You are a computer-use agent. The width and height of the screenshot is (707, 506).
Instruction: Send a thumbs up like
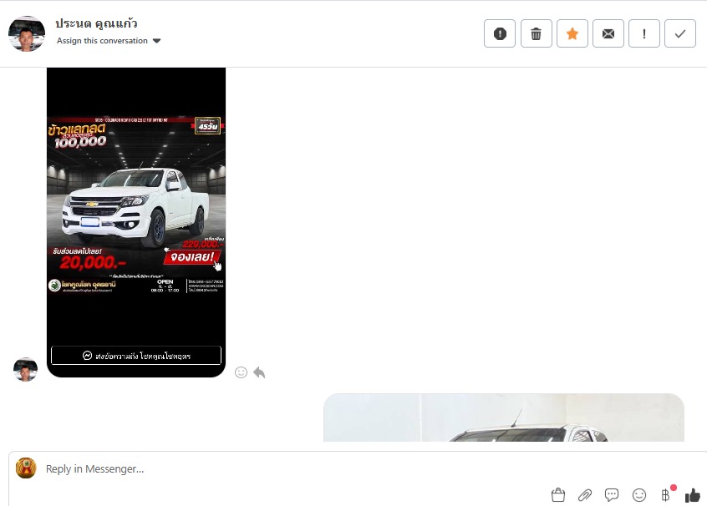point(693,495)
